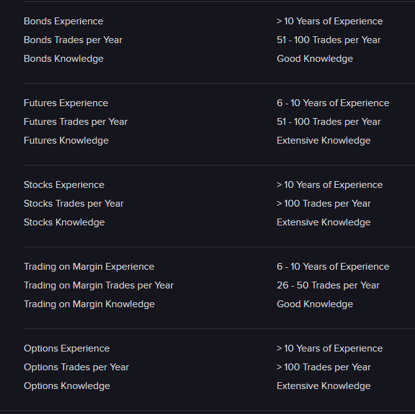Viewport: 415px width, 414px height.
Task: Select Futures 'Extensive Knowledge' value
Action: (x=323, y=140)
